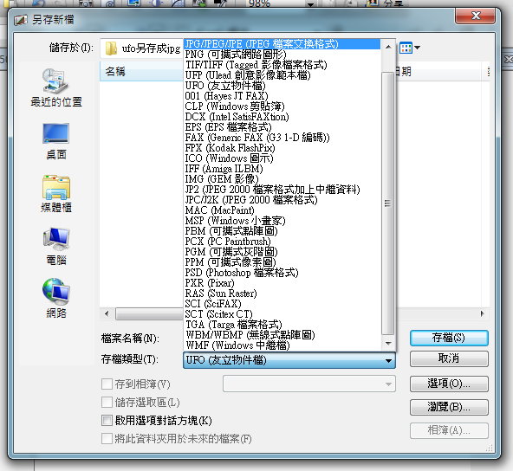The height and width of the screenshot is (471, 513).
Task: Select SCT (Scitex CT) entry
Action: click(x=282, y=314)
